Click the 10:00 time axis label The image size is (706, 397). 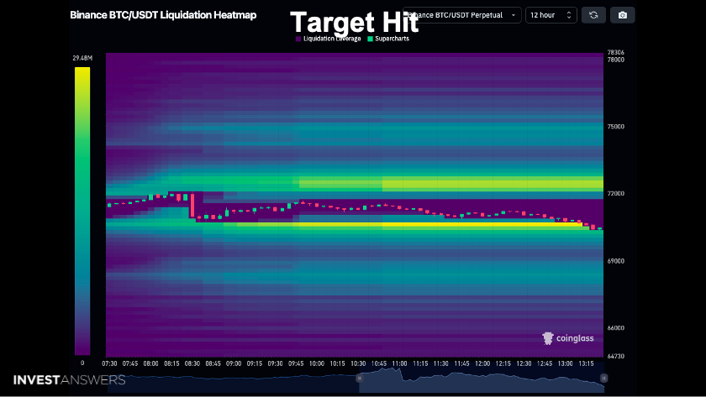click(x=317, y=363)
